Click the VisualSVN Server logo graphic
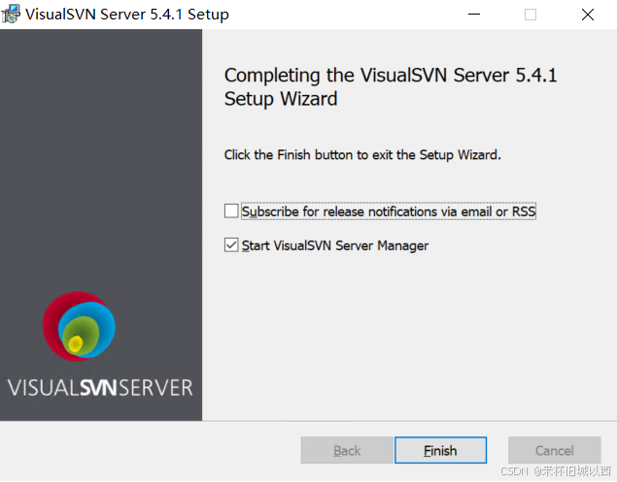 [x=79, y=326]
